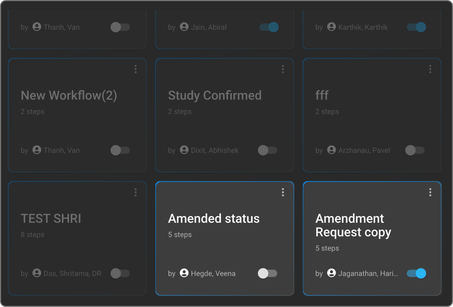
Task: Disable the Amendment Request copy toggle
Action: click(x=416, y=273)
